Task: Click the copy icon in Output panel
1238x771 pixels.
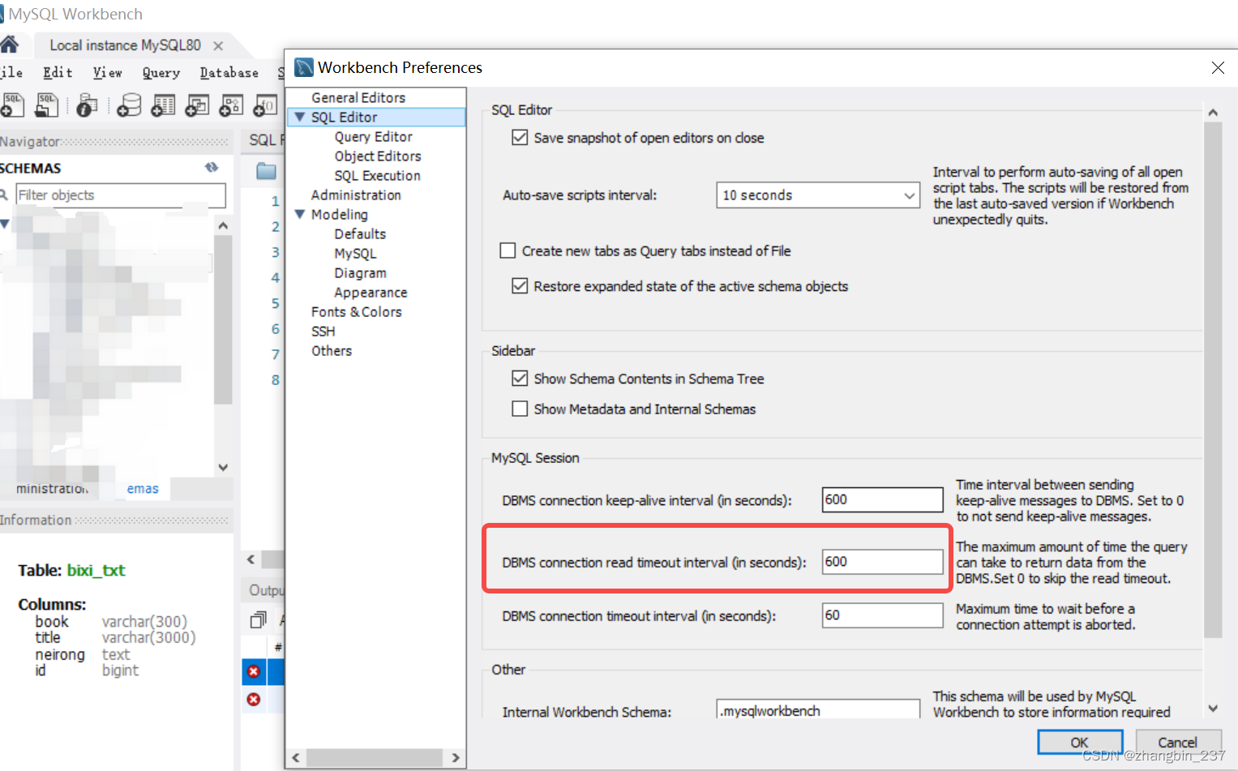Action: (259, 620)
